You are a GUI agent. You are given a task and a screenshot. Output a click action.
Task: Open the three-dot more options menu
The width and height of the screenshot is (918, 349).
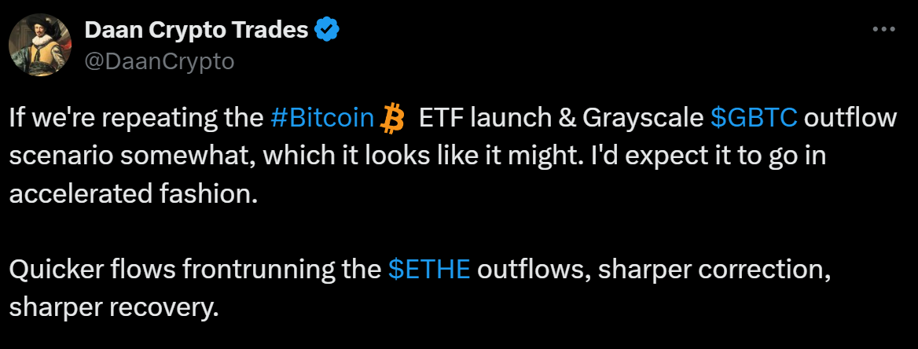coord(884,30)
